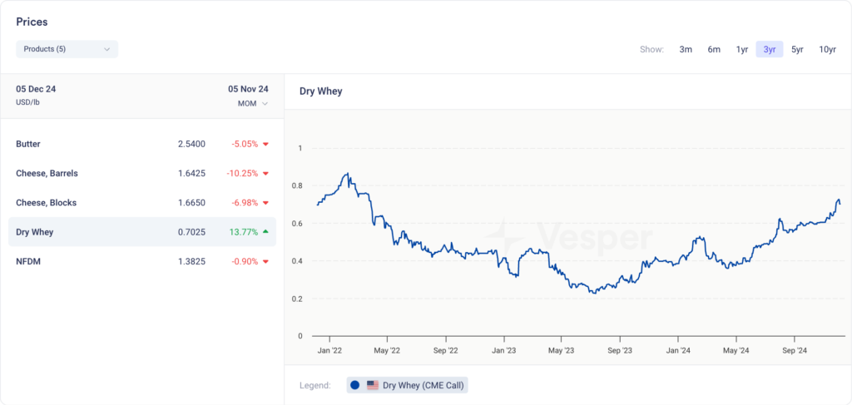Select the 3yr range option
The height and width of the screenshot is (405, 852).
coord(770,49)
